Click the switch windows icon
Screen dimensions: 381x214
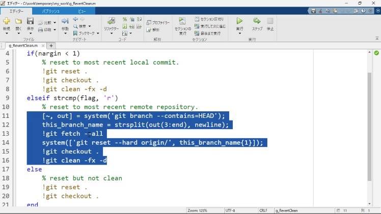[x=356, y=11]
